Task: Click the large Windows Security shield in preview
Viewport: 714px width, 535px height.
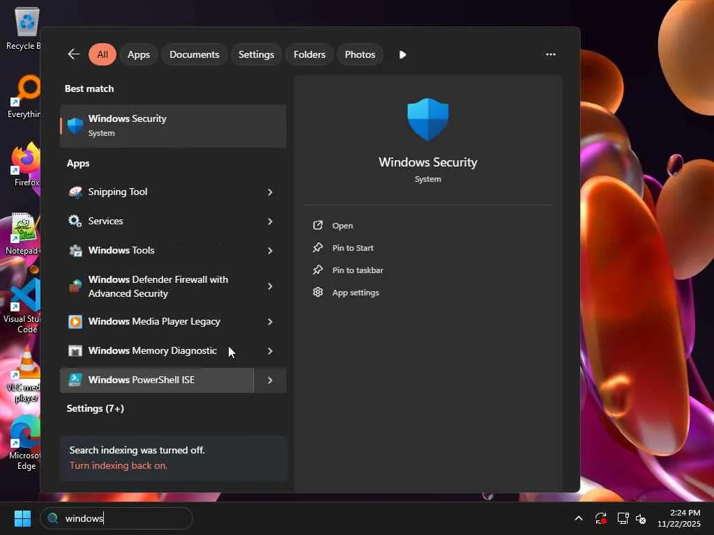Action: click(427, 119)
